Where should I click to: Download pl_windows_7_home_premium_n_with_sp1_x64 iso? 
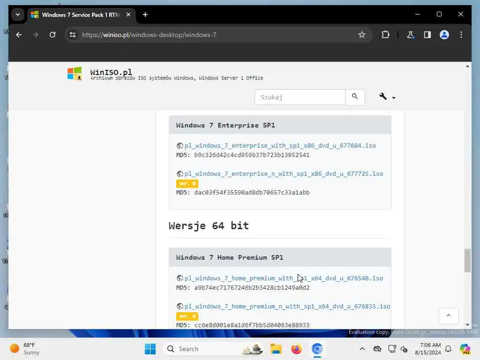(287, 307)
